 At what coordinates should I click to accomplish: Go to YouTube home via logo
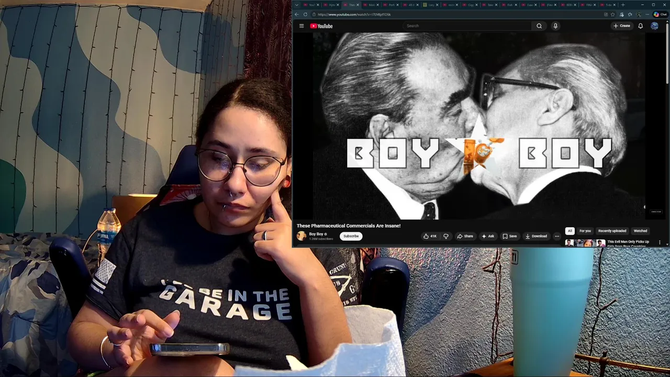point(321,26)
